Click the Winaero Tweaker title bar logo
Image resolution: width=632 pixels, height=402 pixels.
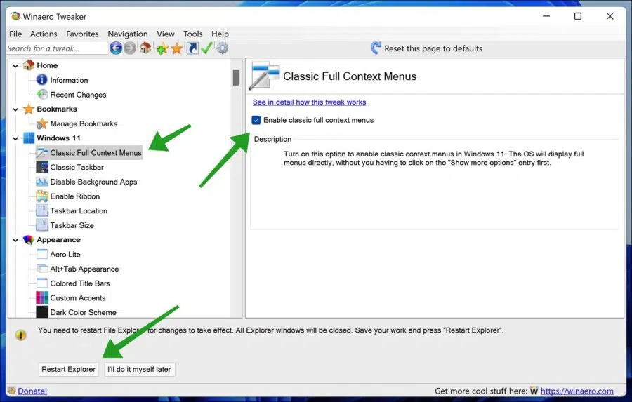(x=15, y=16)
